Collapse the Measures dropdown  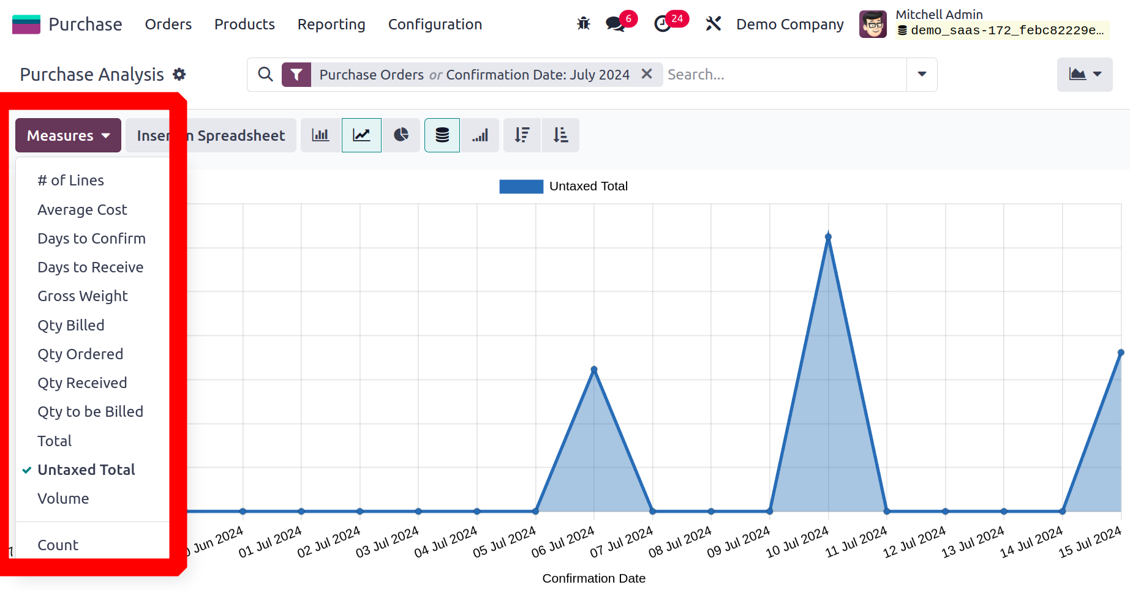pyautogui.click(x=68, y=135)
